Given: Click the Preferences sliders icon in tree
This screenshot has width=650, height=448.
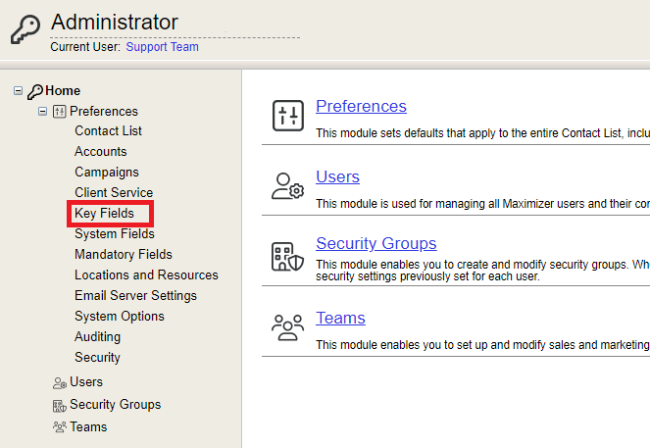Looking at the screenshot, I should [x=59, y=112].
